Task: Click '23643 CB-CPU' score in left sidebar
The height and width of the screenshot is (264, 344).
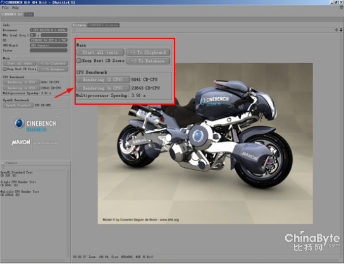Action: click(x=51, y=88)
